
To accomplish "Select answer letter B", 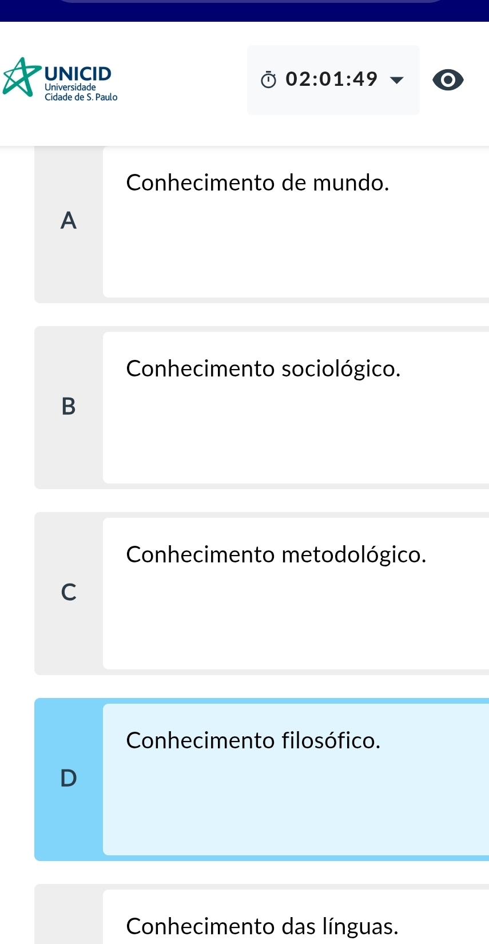I will pos(69,407).
